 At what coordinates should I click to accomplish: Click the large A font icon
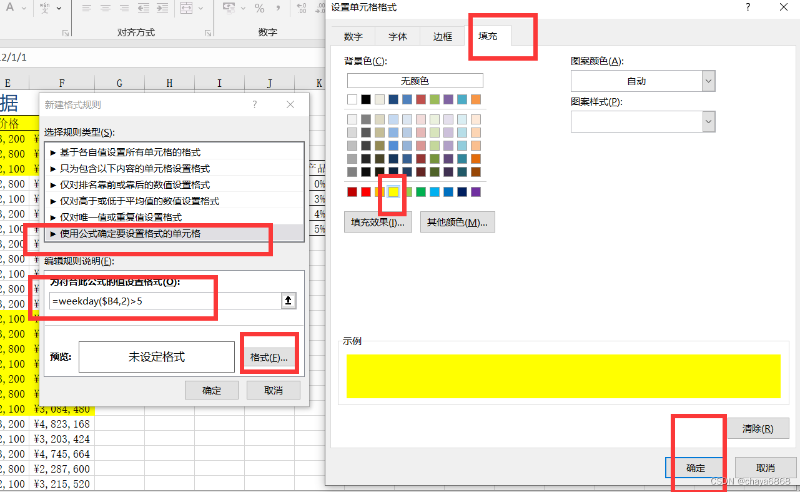(x=9, y=8)
